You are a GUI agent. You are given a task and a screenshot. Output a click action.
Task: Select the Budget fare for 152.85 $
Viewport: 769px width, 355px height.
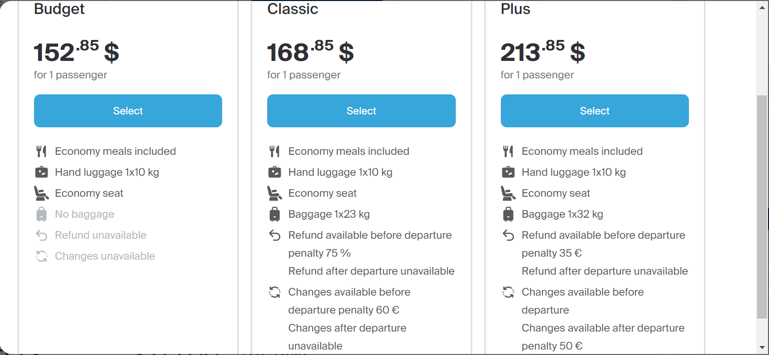128,111
